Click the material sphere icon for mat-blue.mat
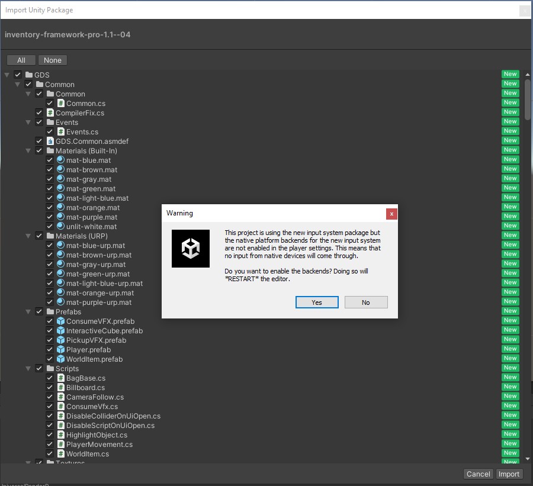Screen dimensions: 533x486 point(60,160)
